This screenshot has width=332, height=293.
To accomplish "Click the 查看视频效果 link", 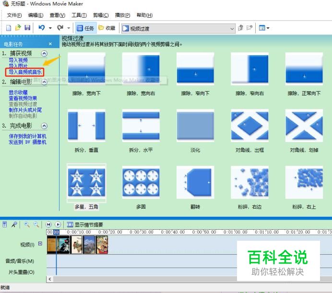I will [23, 98].
